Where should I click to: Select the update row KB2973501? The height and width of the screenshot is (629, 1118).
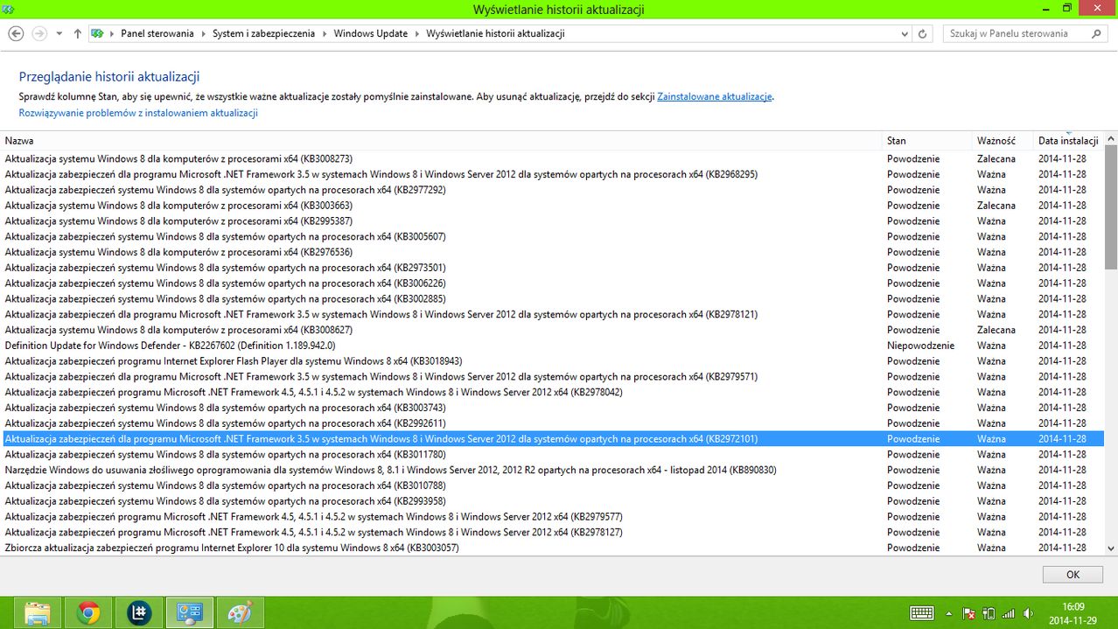[x=553, y=268]
